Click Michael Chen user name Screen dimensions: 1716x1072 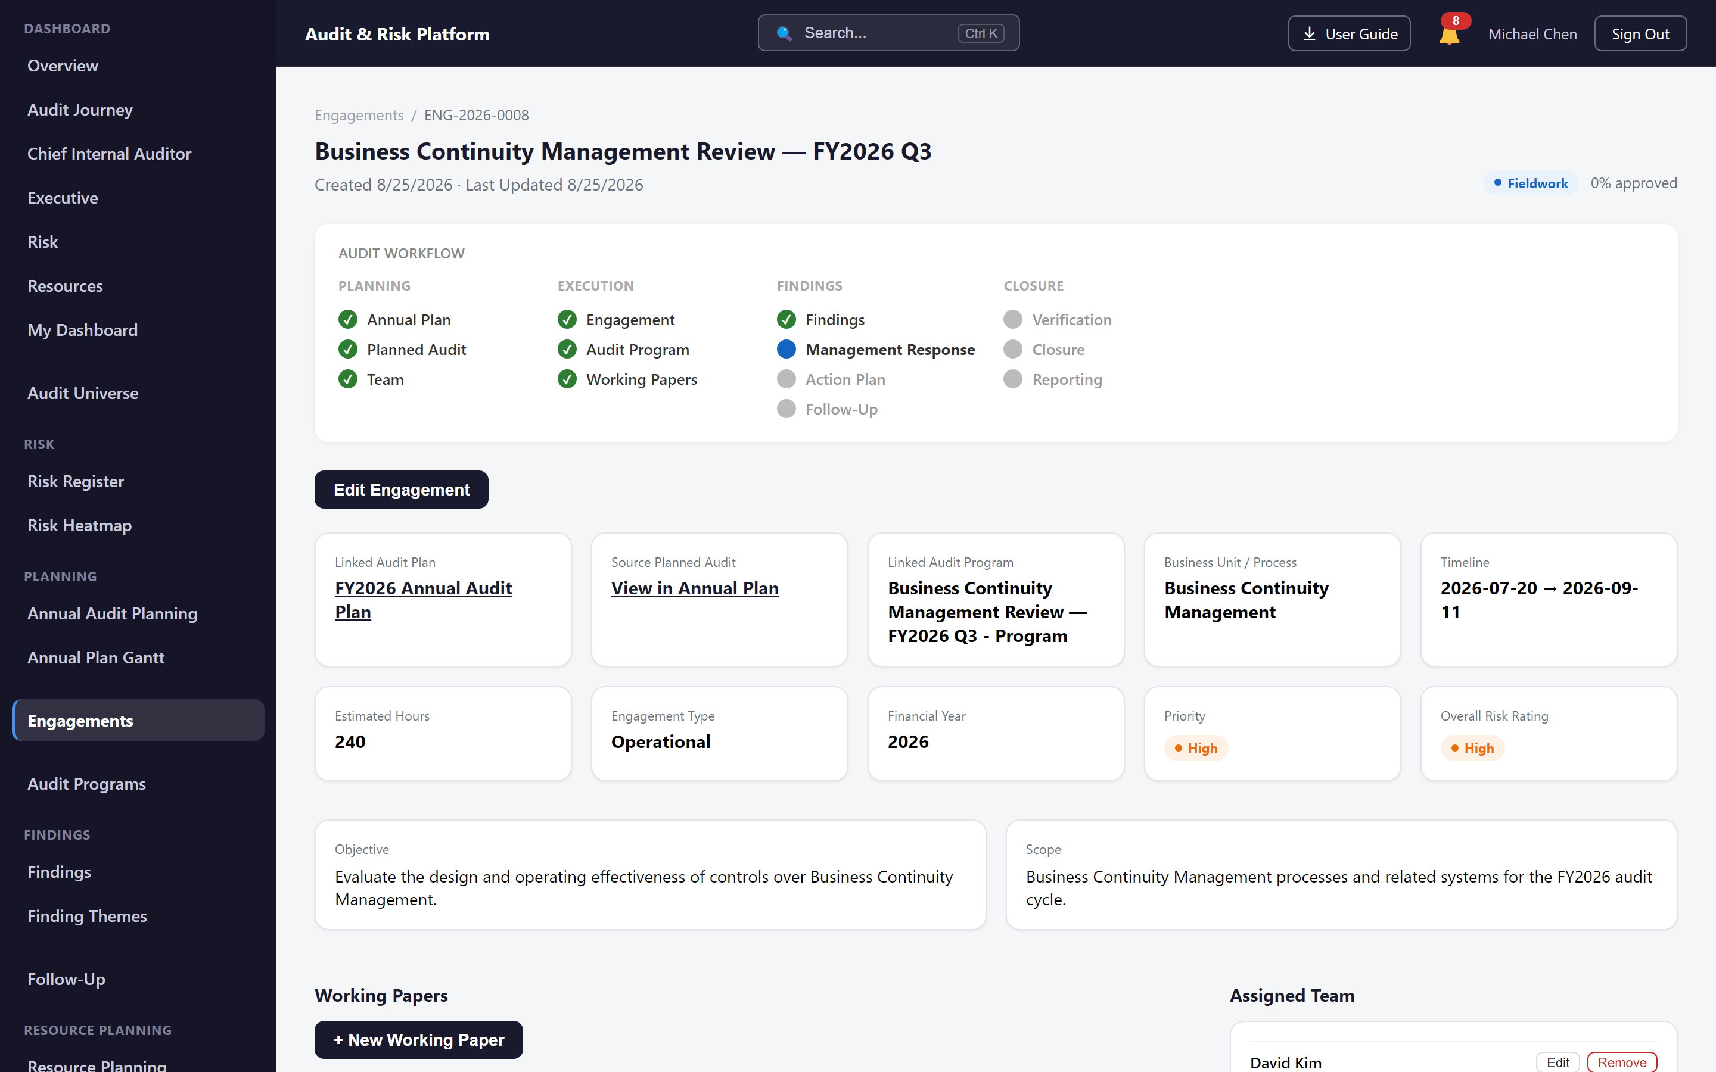[x=1532, y=34]
